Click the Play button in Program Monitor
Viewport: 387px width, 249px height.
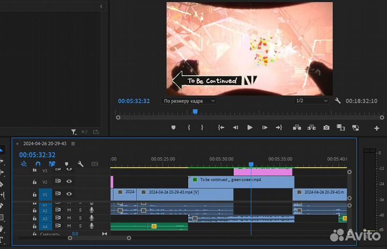coord(250,127)
